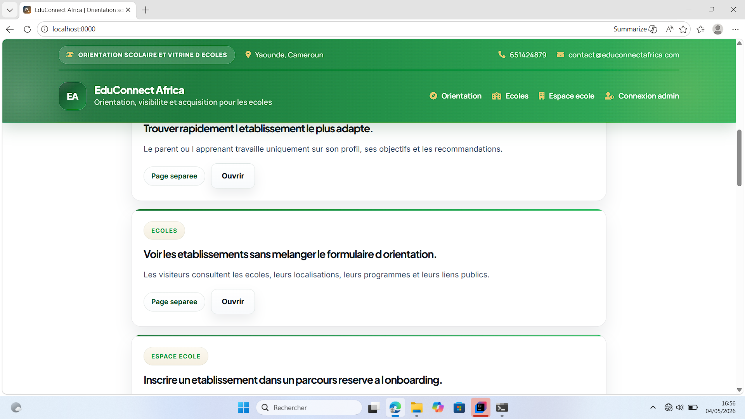This screenshot has width=745, height=419.
Task: Click the school icon beside Ecoles
Action: 497,96
